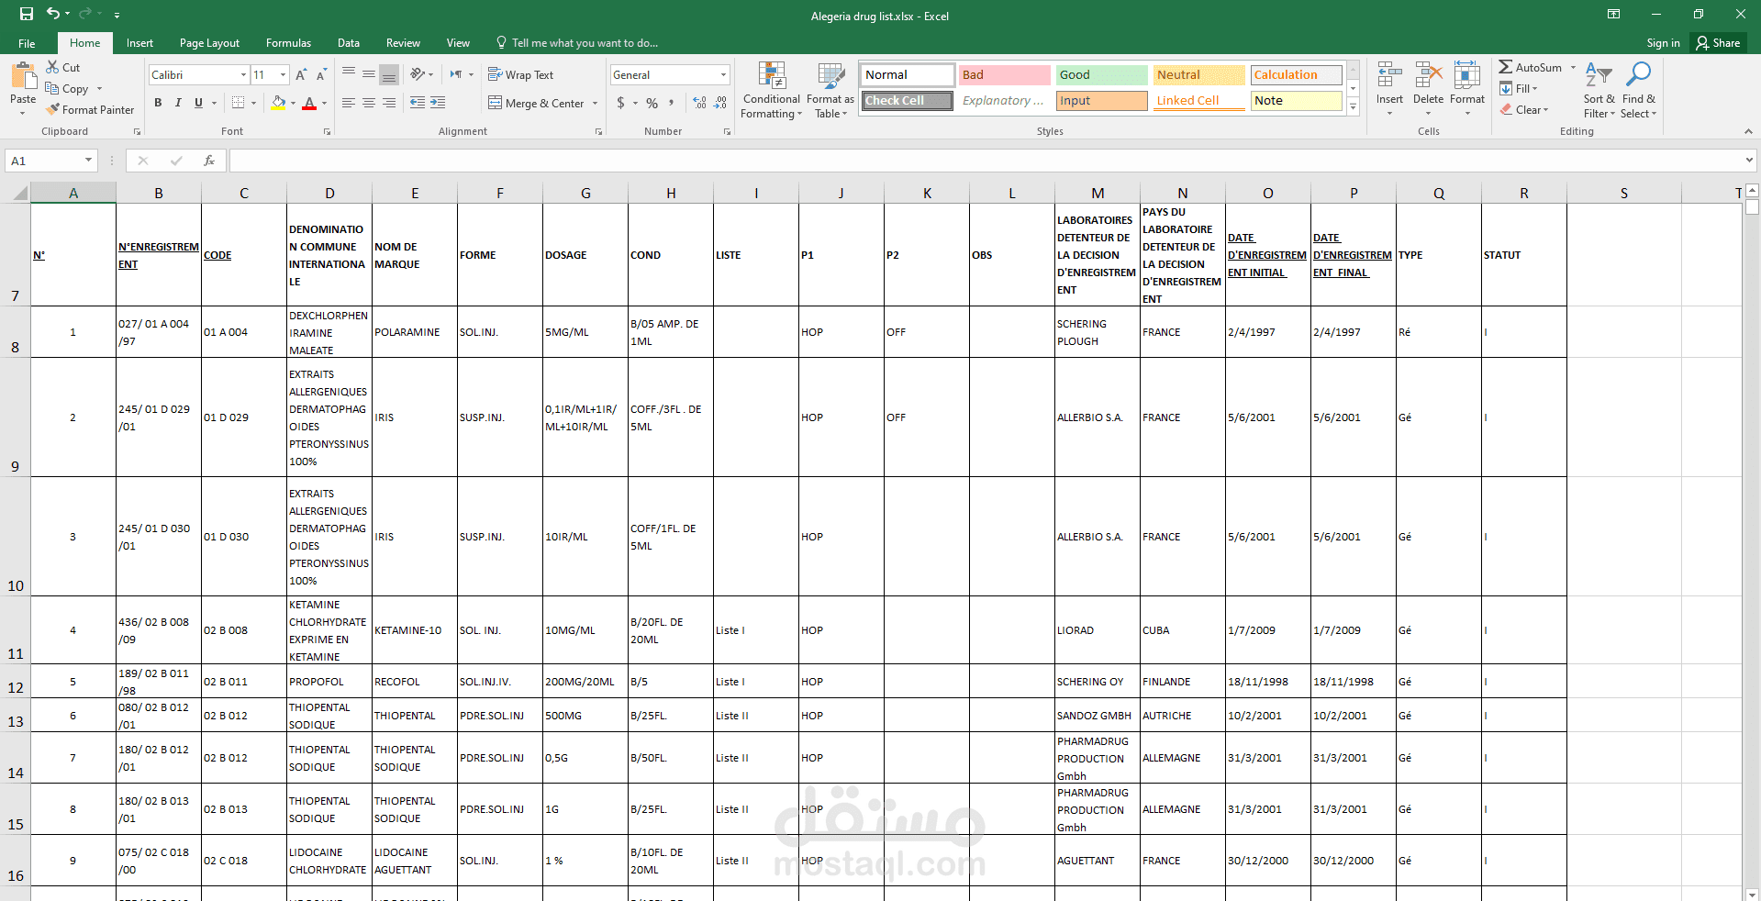Open Sort & Filter options
Viewport: 1761px width, 901px height.
(x=1599, y=90)
